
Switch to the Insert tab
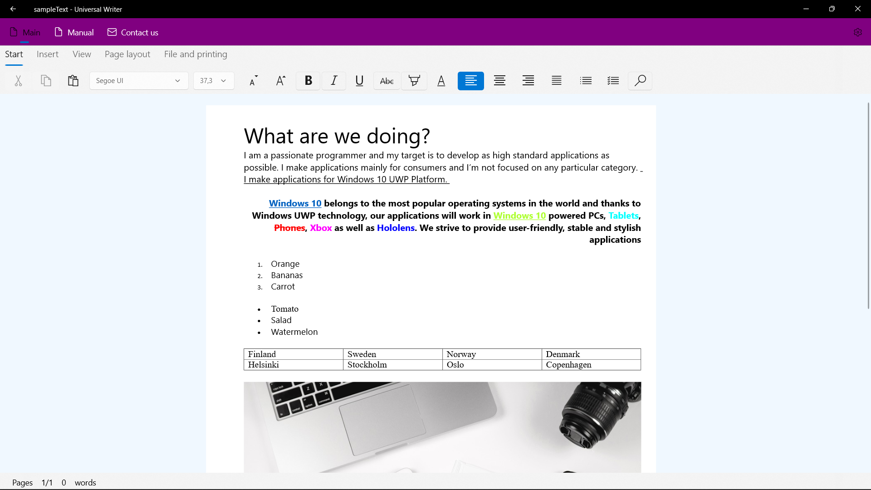tap(48, 54)
